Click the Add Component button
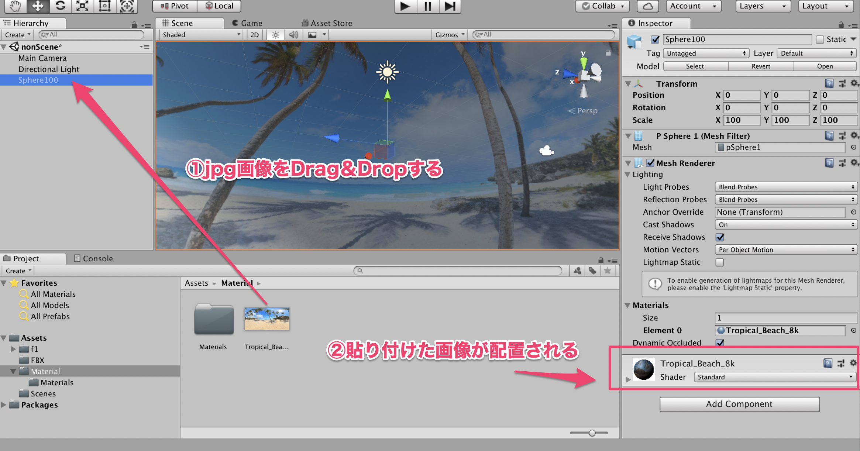This screenshot has height=451, width=860. click(739, 404)
